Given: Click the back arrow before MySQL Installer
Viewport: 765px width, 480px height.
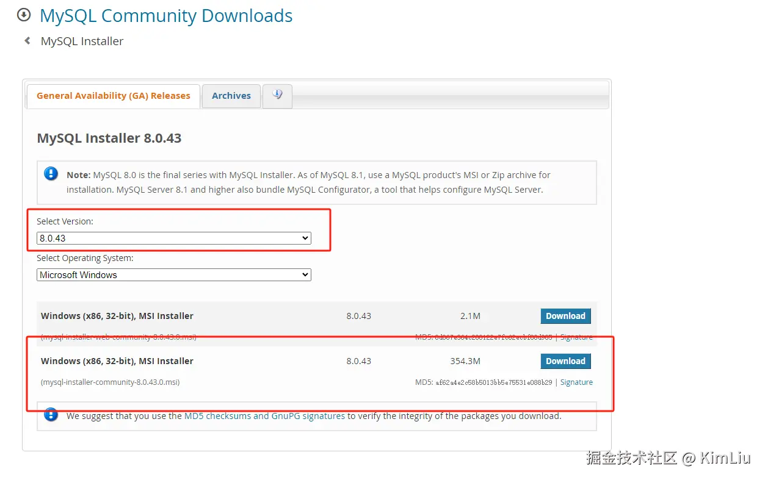Looking at the screenshot, I should (x=27, y=41).
